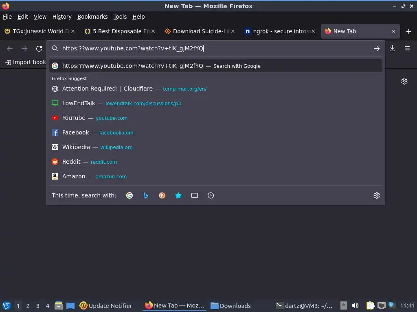The height and width of the screenshot is (312, 417).
Task: Switch to dartz@VM3 terminal from taskbar
Action: [304, 305]
